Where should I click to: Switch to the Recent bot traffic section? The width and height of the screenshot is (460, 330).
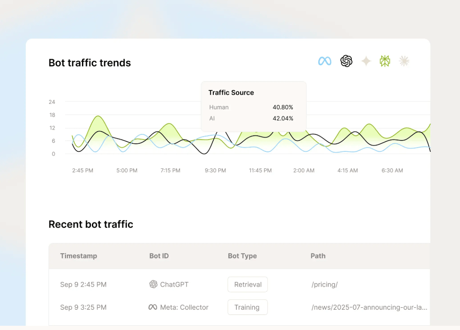(91, 224)
